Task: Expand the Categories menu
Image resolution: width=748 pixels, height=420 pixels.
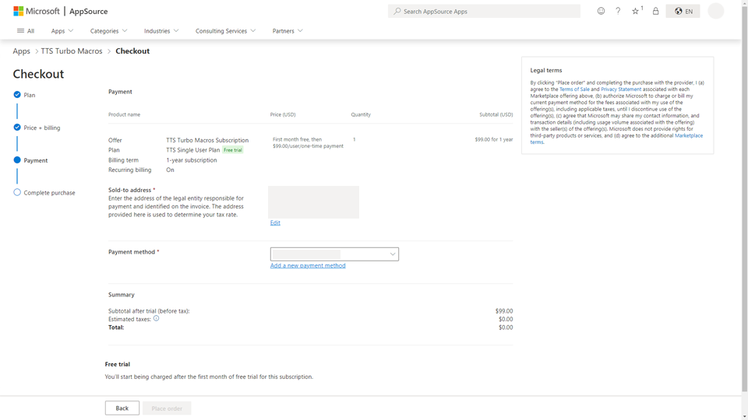Action: (x=109, y=31)
